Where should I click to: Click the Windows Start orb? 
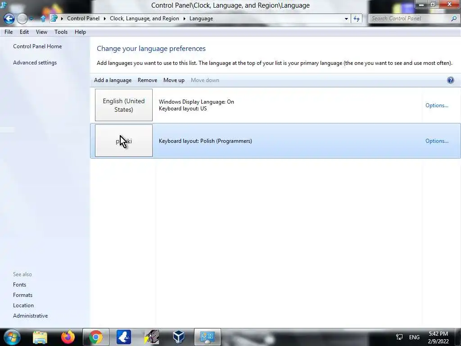(12, 337)
